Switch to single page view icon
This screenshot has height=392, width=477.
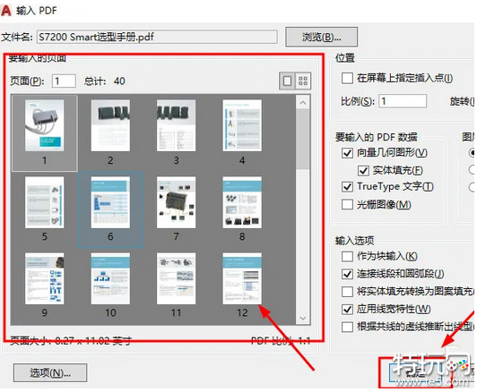(287, 81)
